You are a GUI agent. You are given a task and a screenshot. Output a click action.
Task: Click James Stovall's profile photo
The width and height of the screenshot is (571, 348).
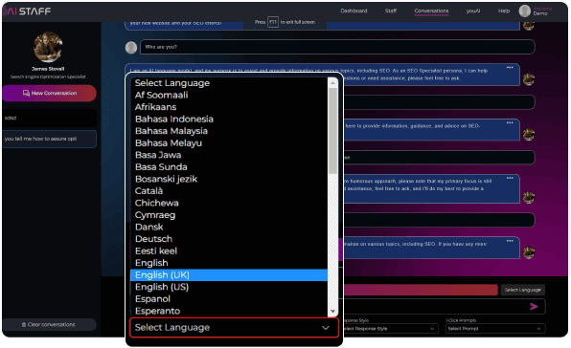[x=48, y=47]
